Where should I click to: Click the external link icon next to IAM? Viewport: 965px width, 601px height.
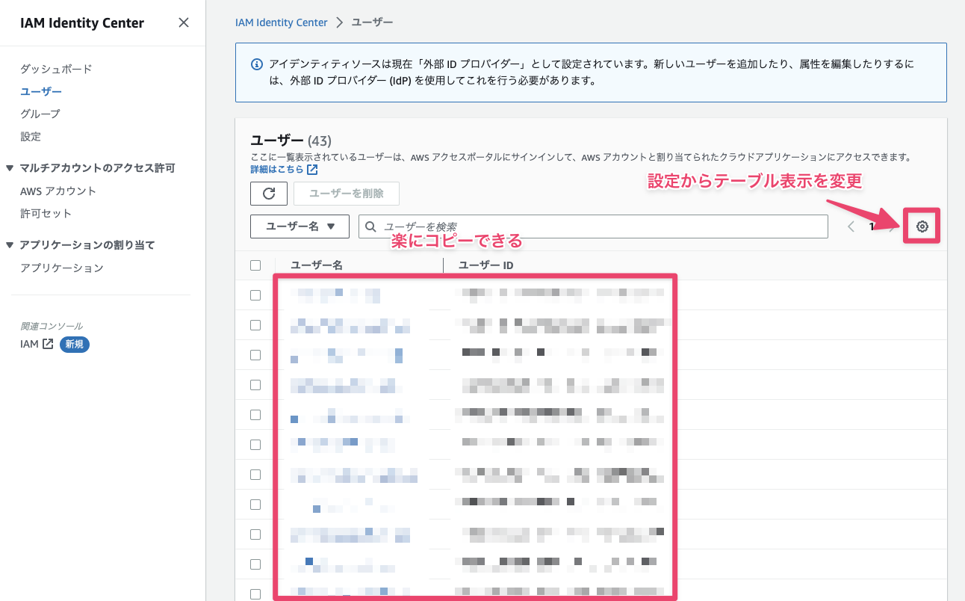pyautogui.click(x=48, y=344)
